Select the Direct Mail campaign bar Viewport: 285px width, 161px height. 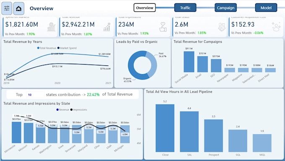click(x=270, y=70)
